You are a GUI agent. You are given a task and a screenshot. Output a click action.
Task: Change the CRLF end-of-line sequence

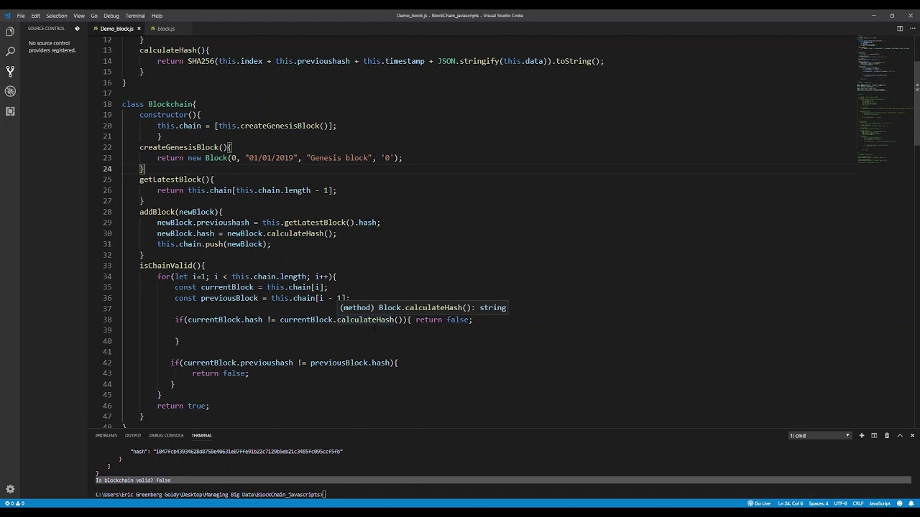click(858, 503)
